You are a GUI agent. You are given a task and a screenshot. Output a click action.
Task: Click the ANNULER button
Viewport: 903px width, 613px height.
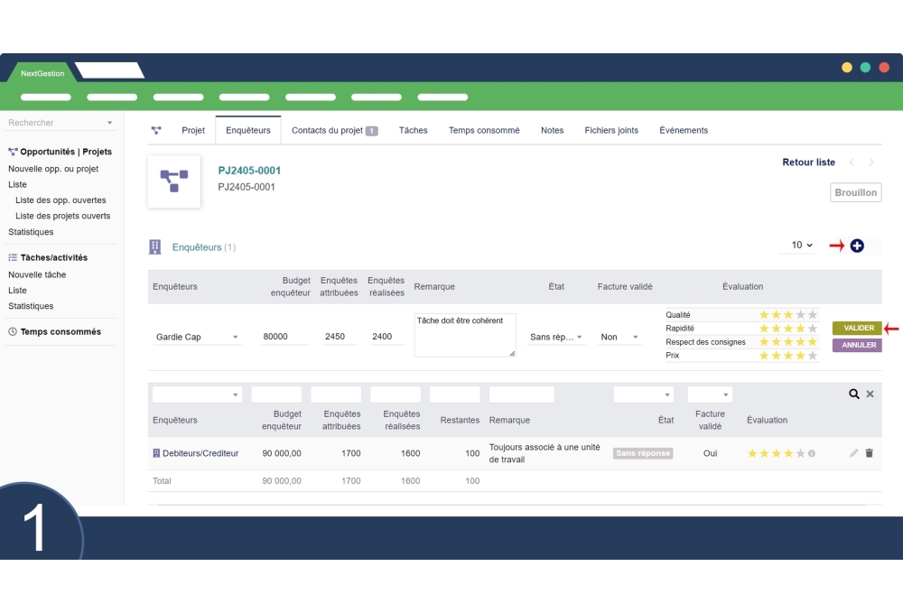[856, 345]
